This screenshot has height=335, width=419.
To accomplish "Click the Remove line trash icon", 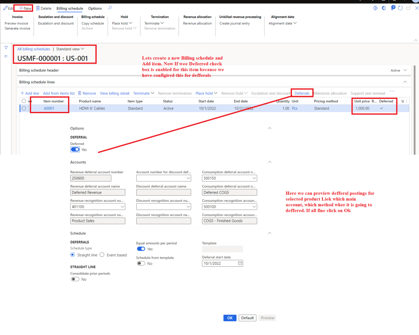I will click(79, 94).
